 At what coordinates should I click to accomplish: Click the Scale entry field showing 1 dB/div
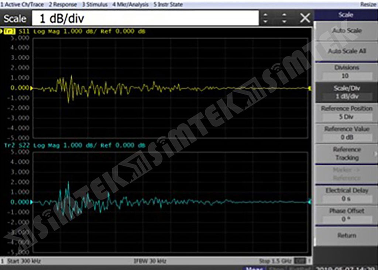[145, 18]
